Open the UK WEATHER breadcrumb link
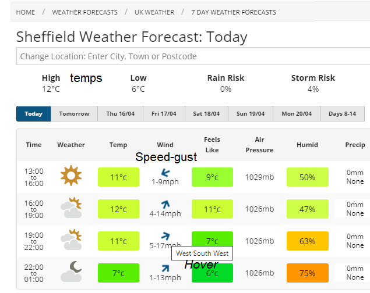 pos(154,12)
